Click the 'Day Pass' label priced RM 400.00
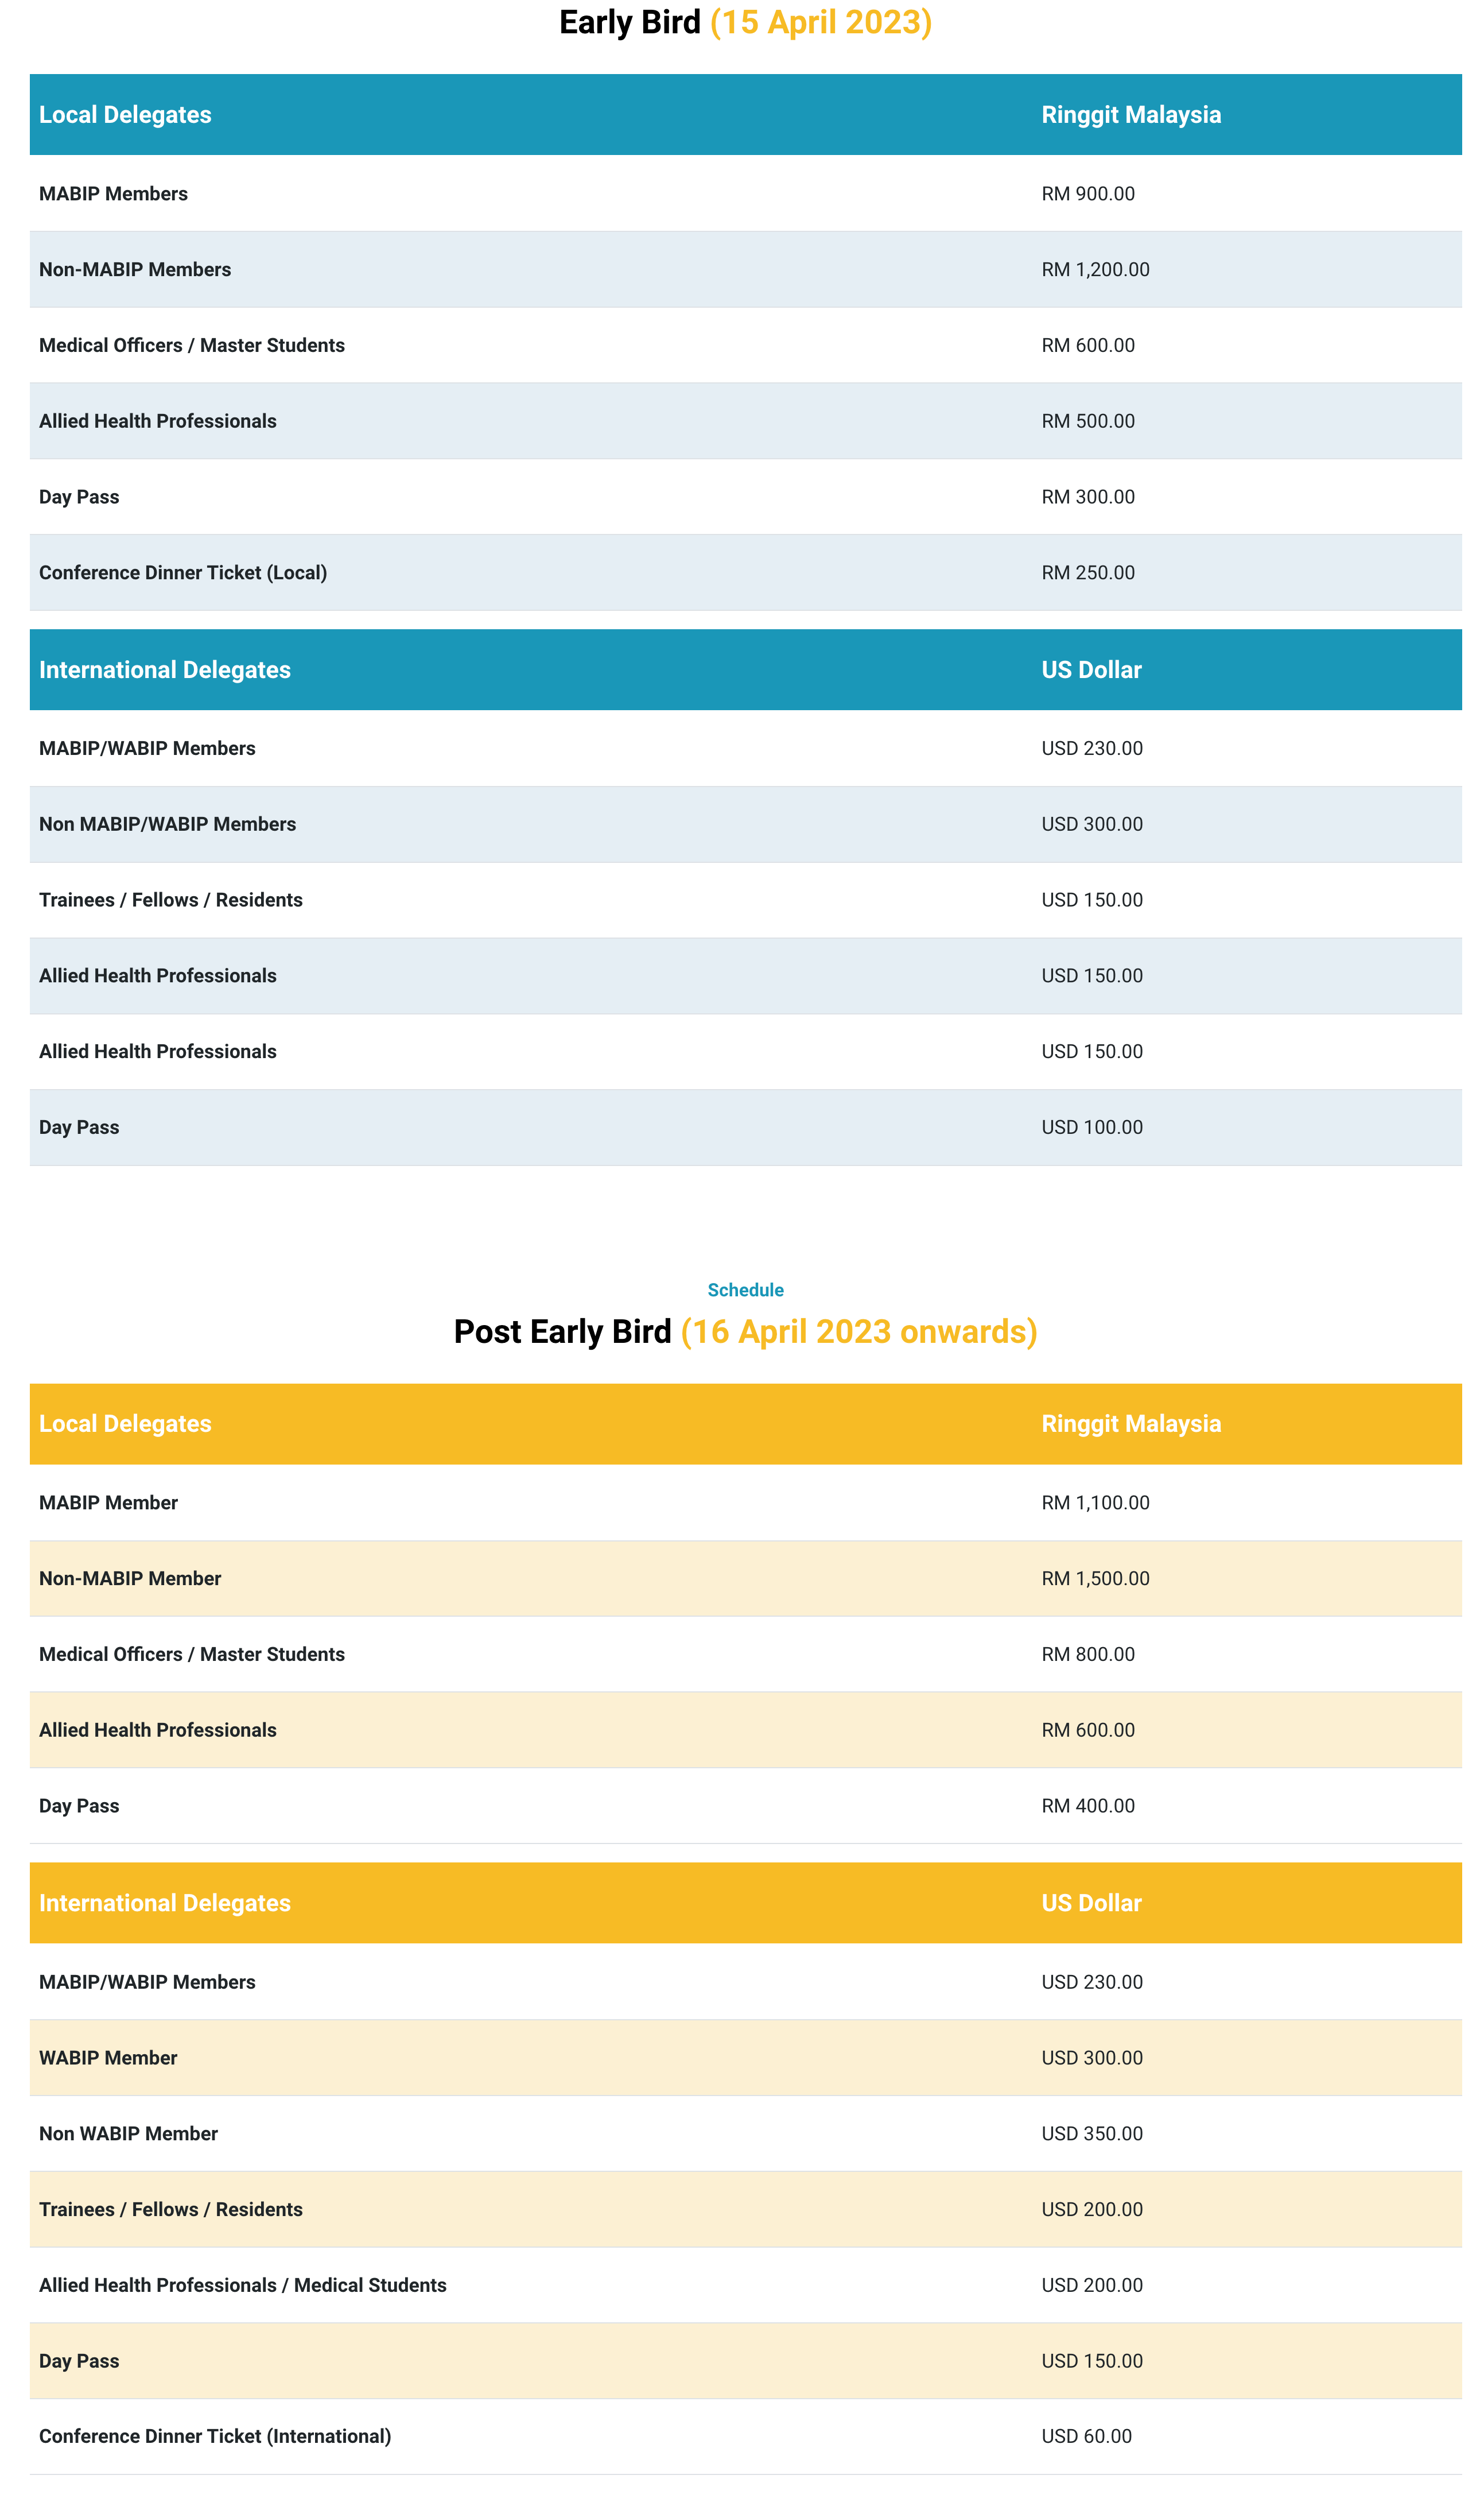This screenshot has width=1484, height=2502. (79, 1806)
